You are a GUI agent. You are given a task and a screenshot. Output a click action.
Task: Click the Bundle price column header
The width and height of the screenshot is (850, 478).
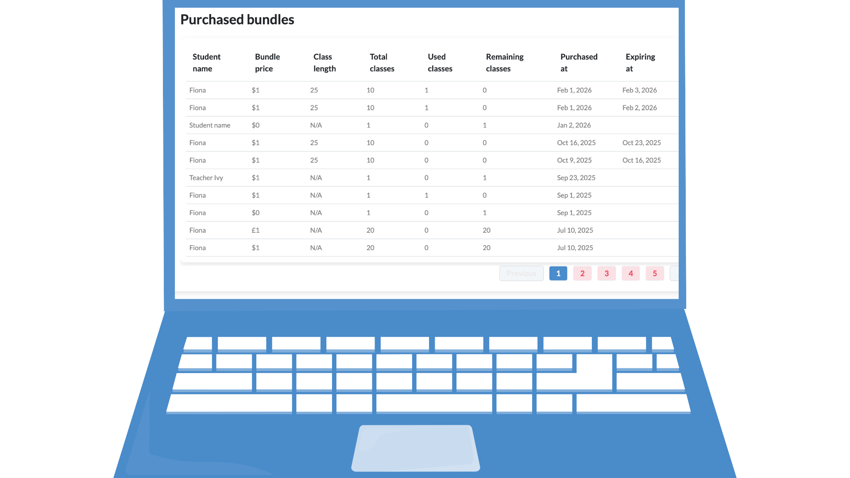tap(267, 62)
